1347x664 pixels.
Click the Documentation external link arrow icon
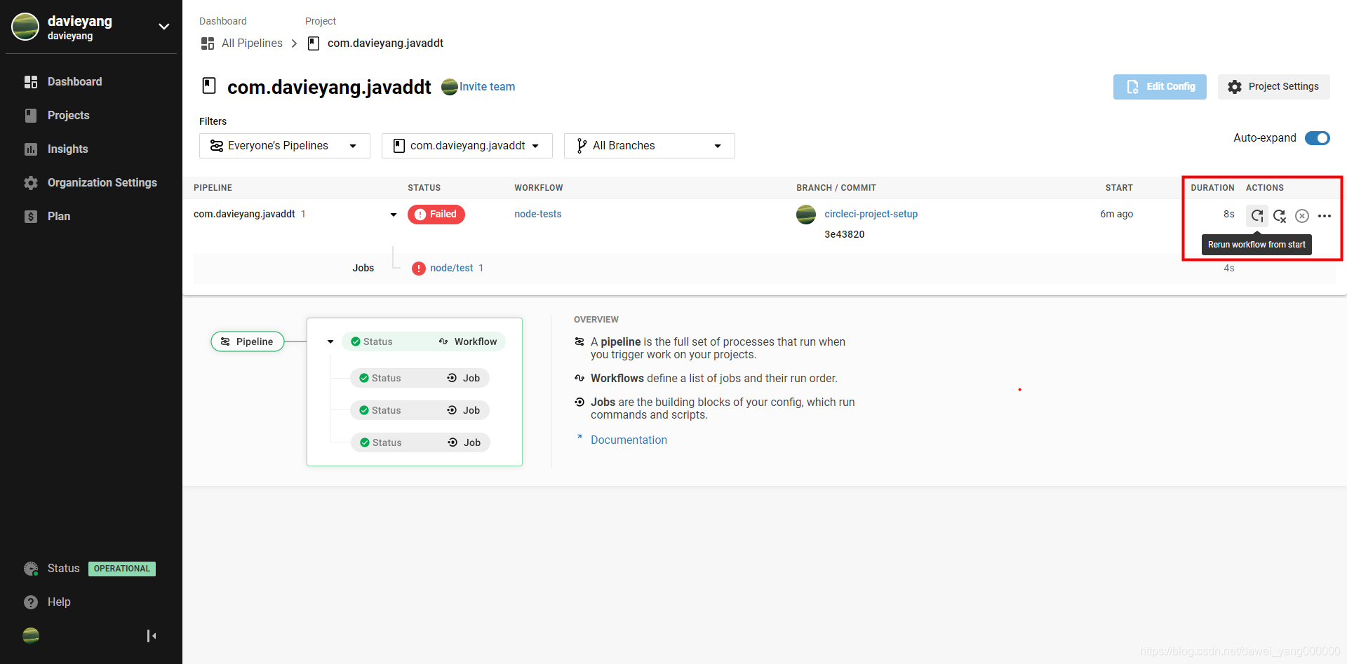coord(579,437)
